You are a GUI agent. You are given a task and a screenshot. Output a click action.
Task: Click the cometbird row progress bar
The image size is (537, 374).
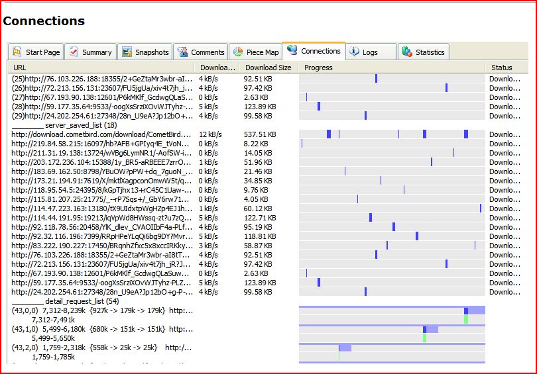click(x=392, y=134)
